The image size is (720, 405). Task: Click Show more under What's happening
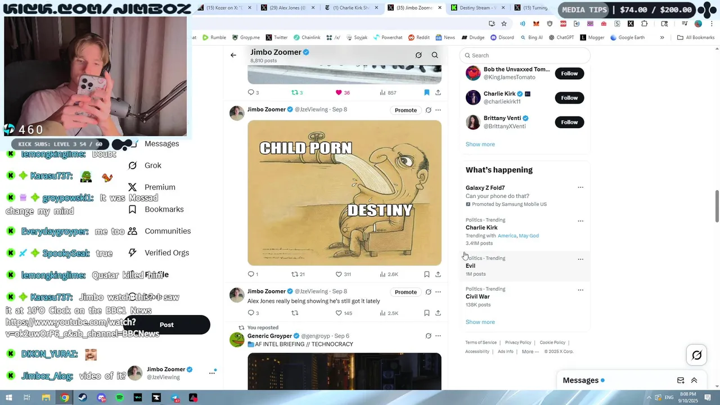pyautogui.click(x=480, y=322)
